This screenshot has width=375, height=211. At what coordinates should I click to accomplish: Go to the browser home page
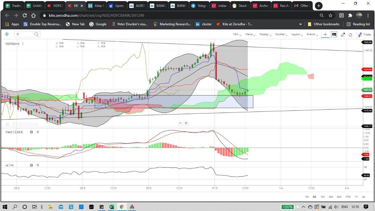[33, 15]
